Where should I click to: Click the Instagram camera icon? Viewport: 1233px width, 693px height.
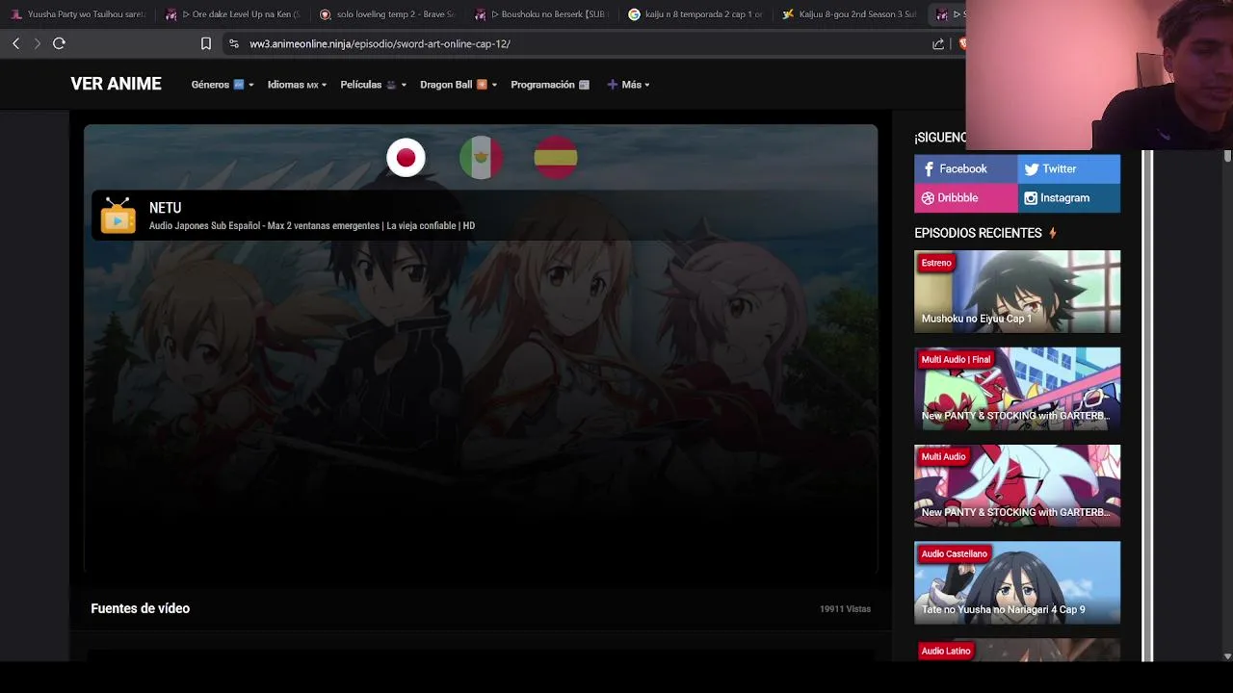(x=1031, y=198)
